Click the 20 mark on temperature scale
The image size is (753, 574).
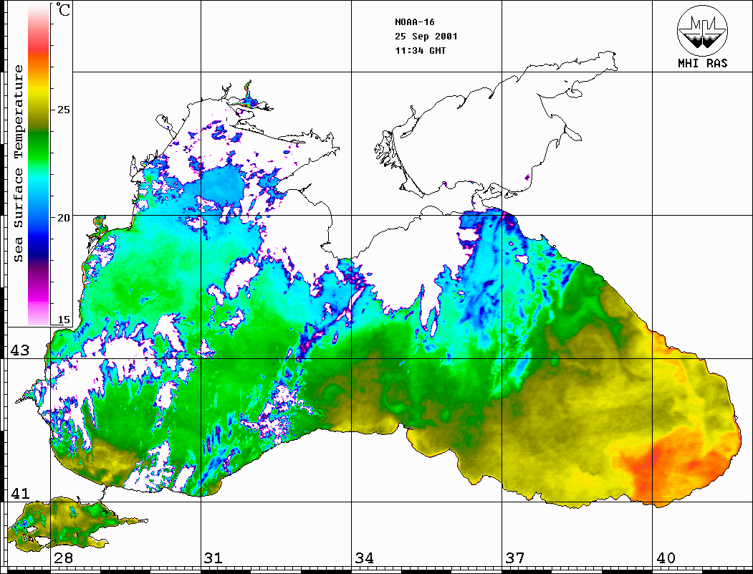tap(63, 218)
